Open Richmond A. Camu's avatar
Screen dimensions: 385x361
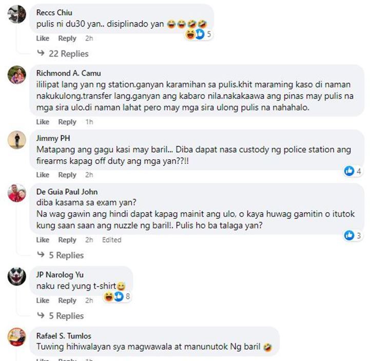(x=17, y=75)
